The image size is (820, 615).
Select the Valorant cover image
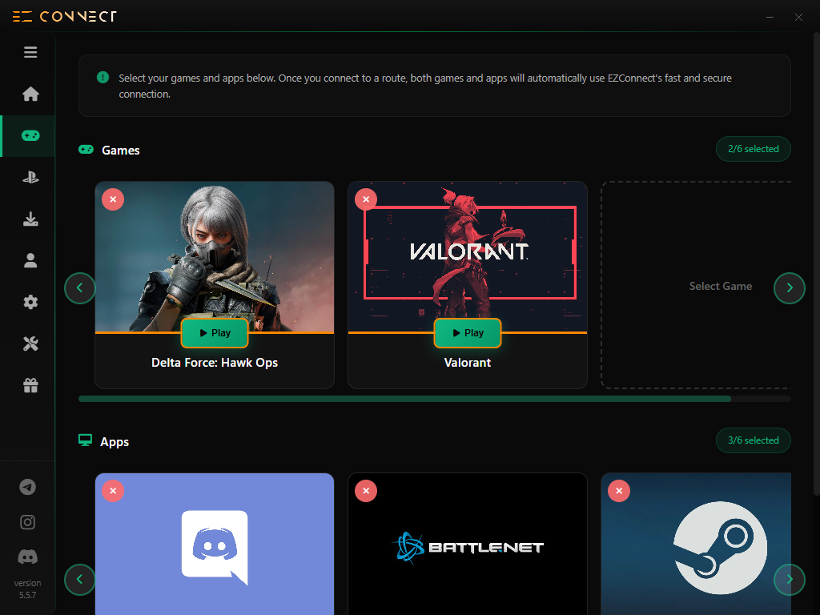(x=468, y=257)
